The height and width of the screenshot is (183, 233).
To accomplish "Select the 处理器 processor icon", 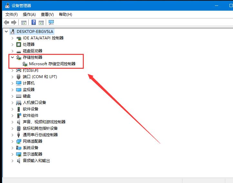I will 19,44.
